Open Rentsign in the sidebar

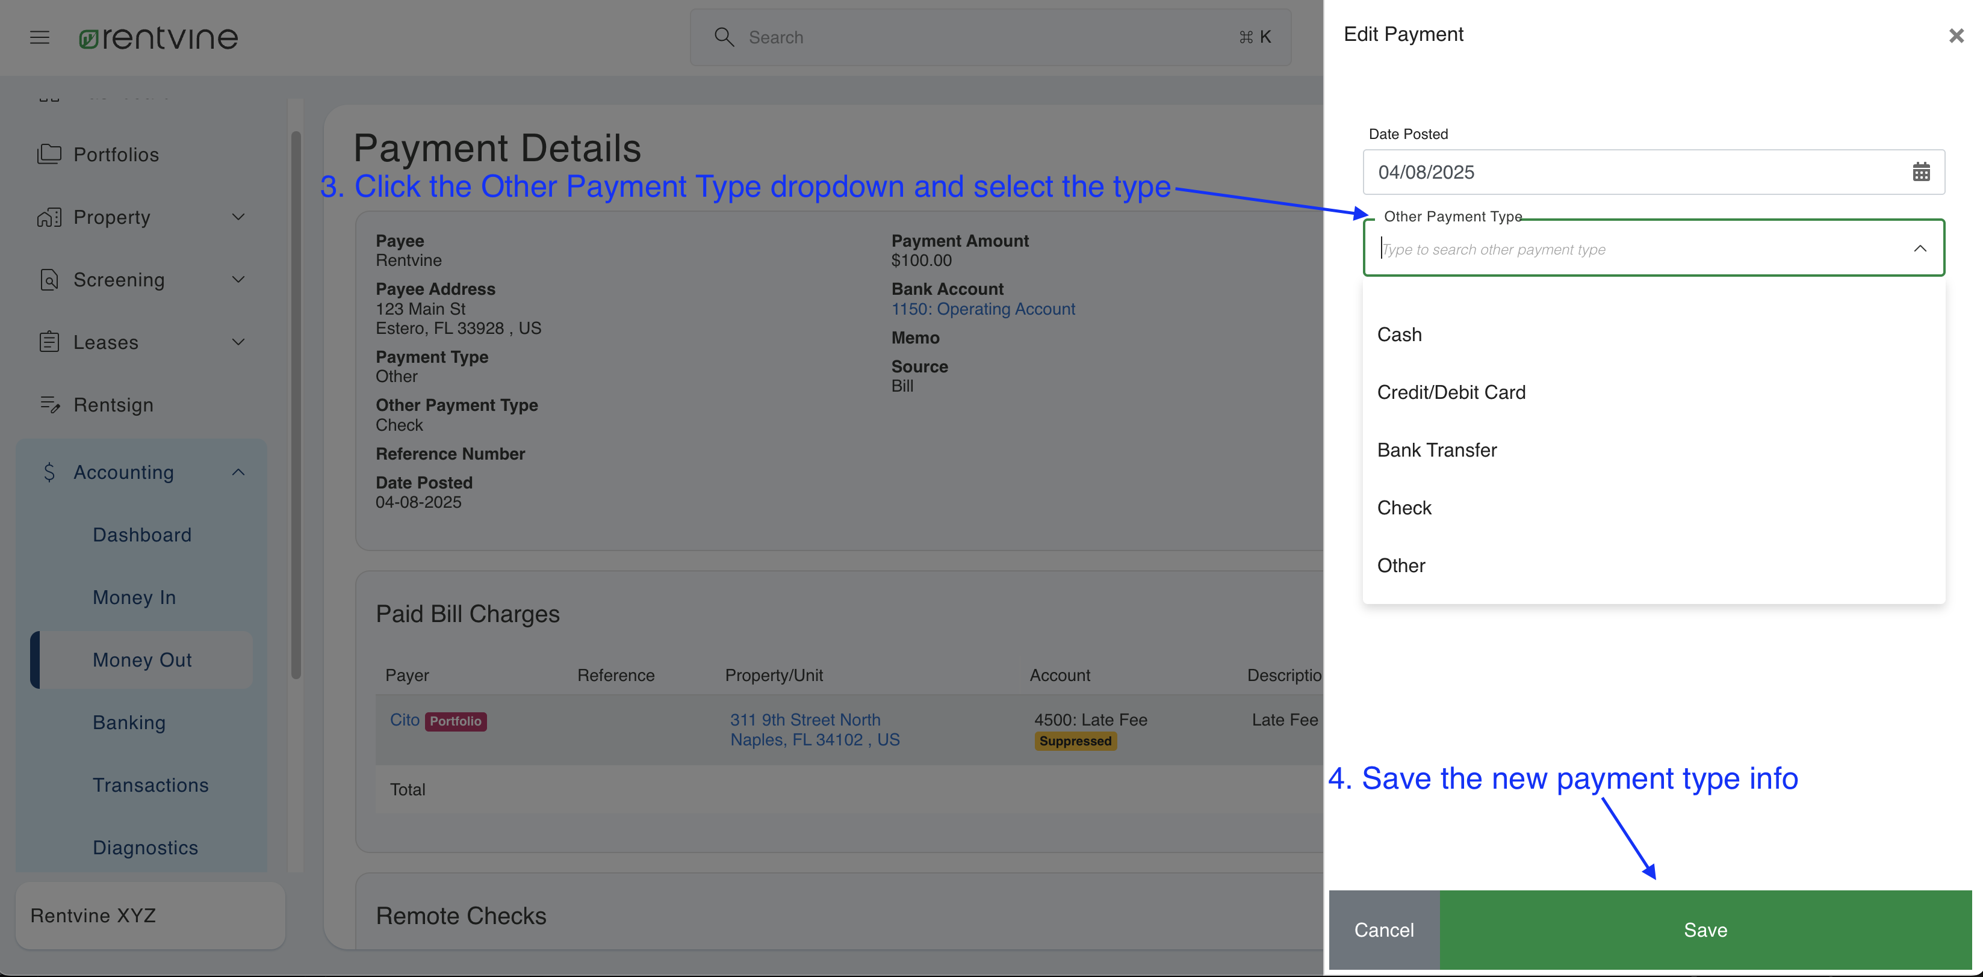coord(113,405)
